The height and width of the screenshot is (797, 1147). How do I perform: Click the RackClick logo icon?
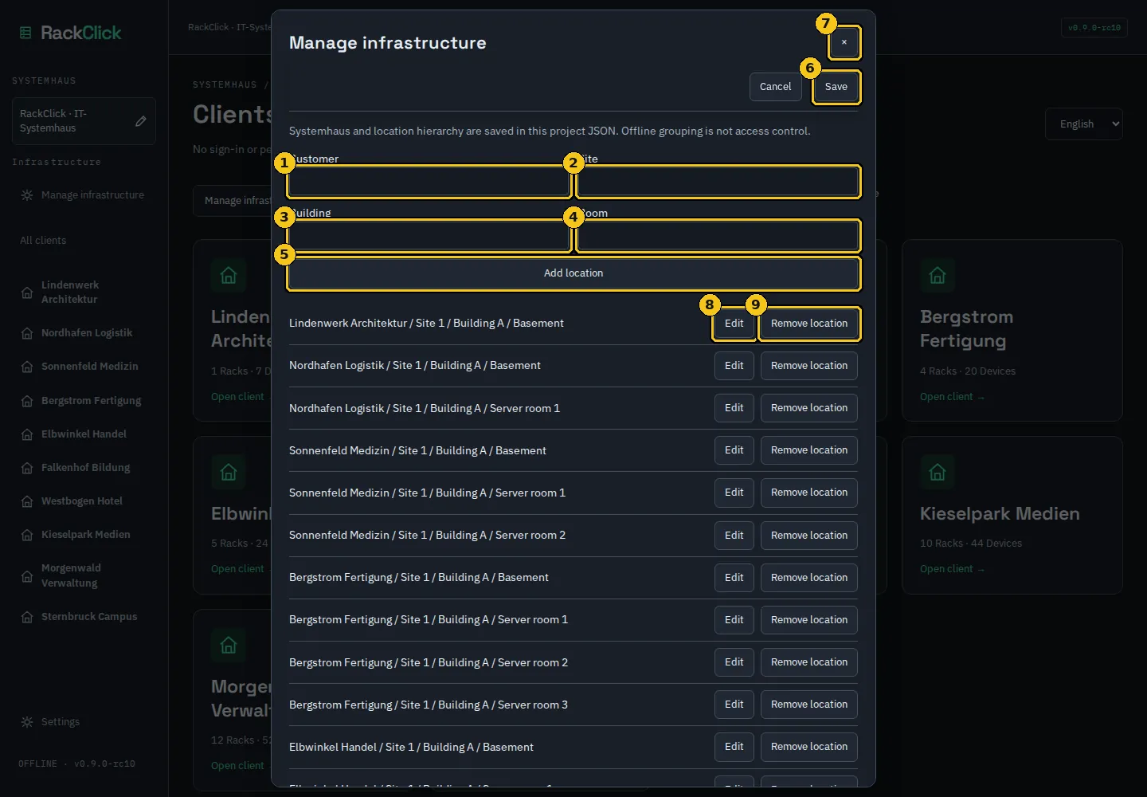pyautogui.click(x=25, y=33)
